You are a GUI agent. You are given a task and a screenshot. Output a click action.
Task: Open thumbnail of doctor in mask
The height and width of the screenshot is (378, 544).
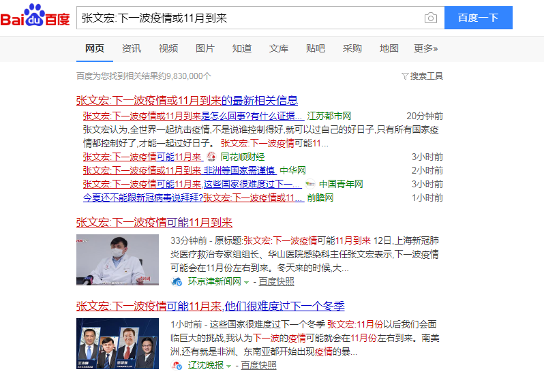(118, 260)
